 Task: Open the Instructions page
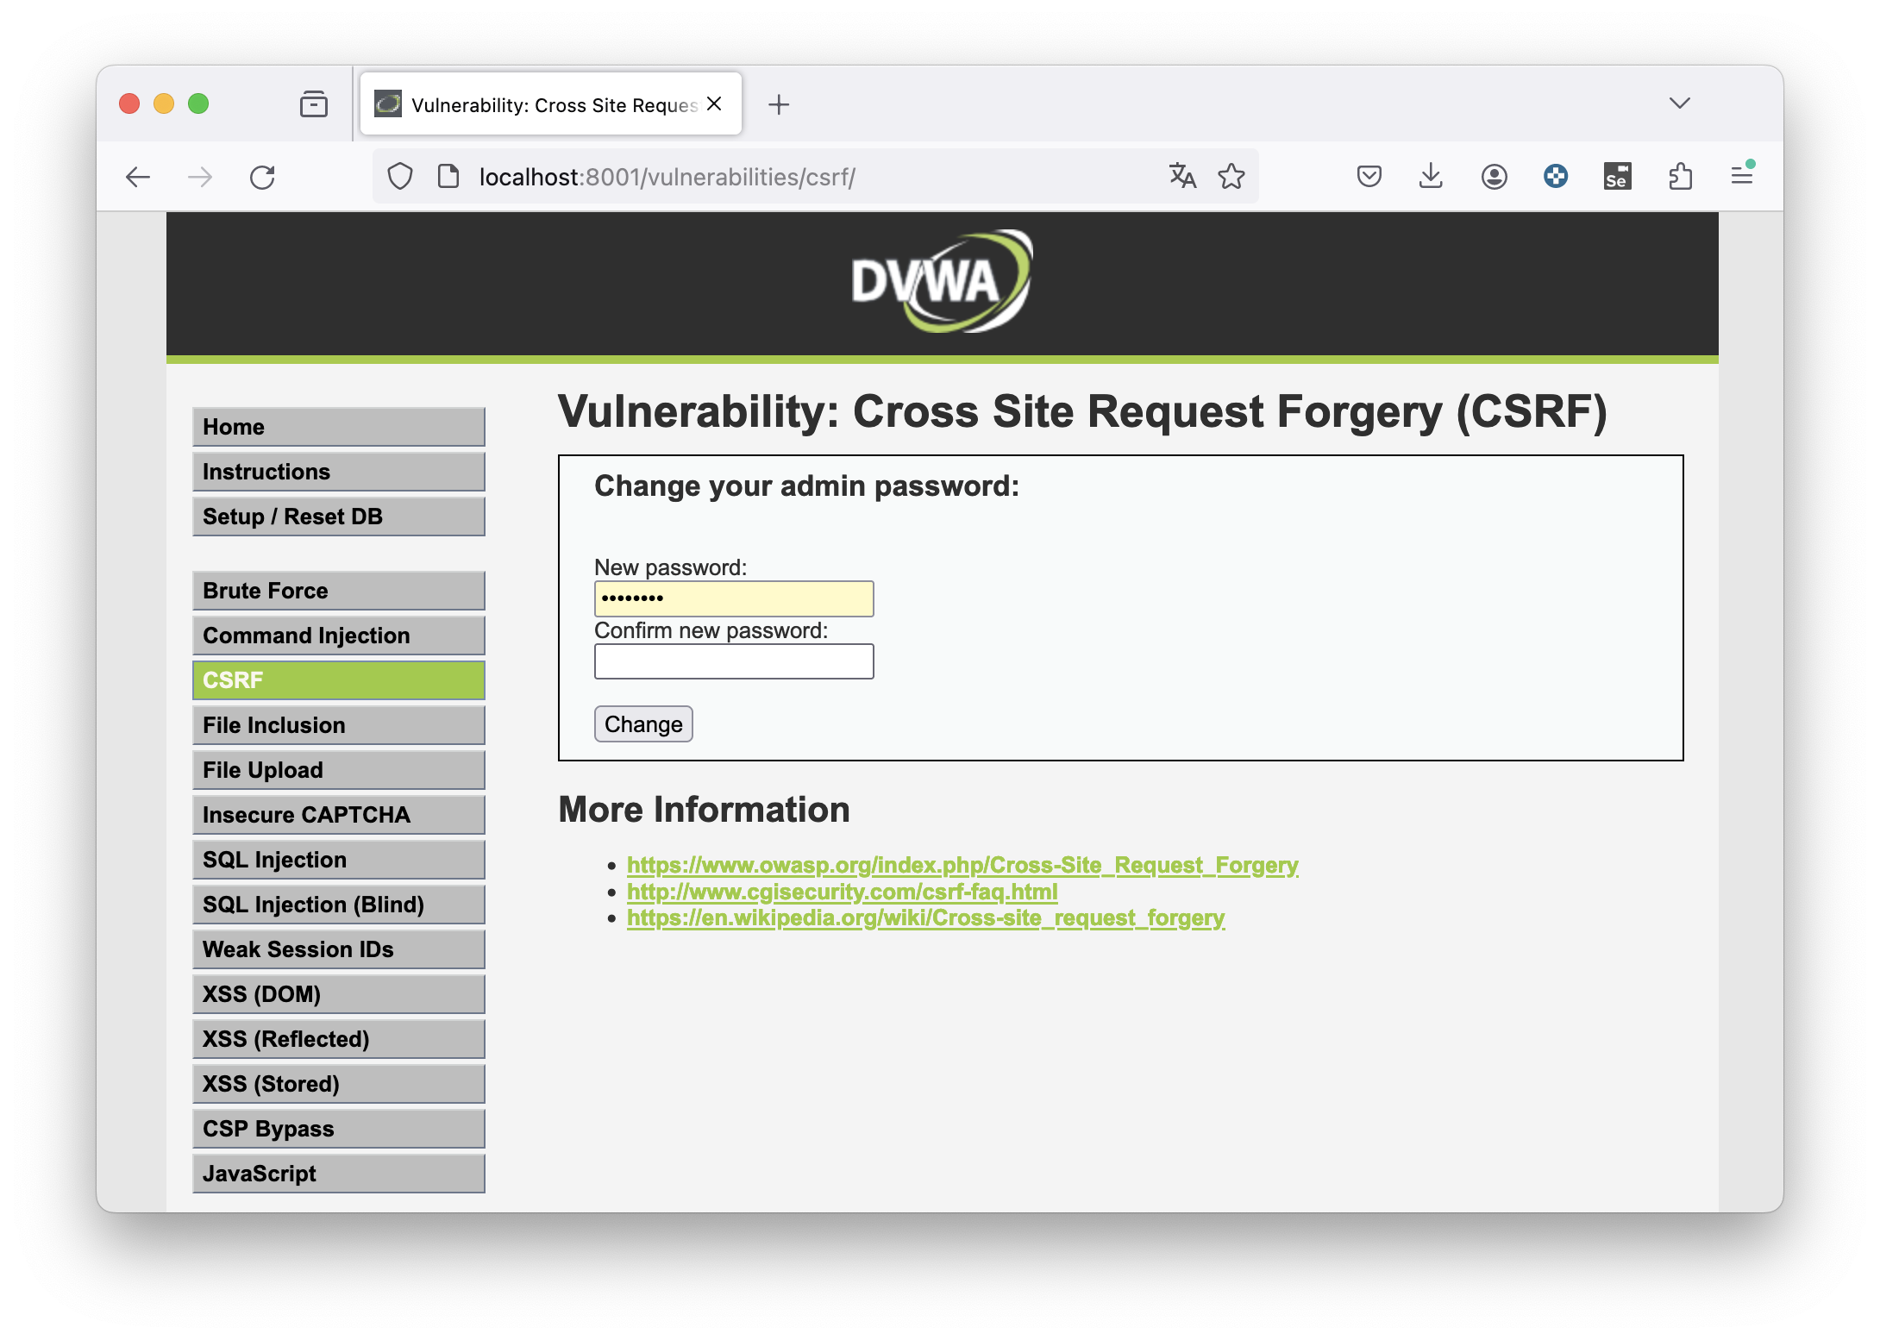click(339, 472)
